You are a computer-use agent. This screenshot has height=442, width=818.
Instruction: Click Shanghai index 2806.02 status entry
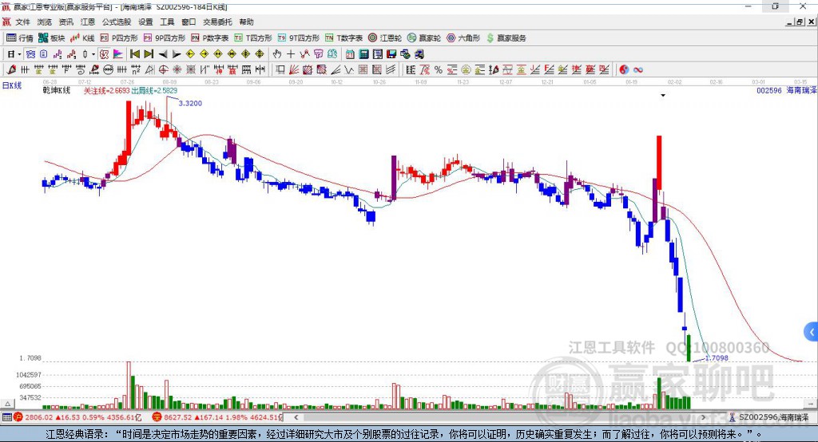[x=78, y=417]
